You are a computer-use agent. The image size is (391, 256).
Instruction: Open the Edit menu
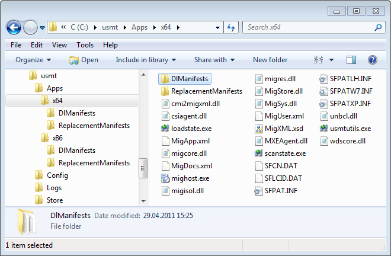pos(37,45)
